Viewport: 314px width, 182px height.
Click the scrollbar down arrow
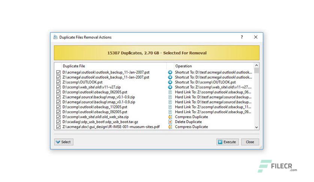(x=257, y=127)
